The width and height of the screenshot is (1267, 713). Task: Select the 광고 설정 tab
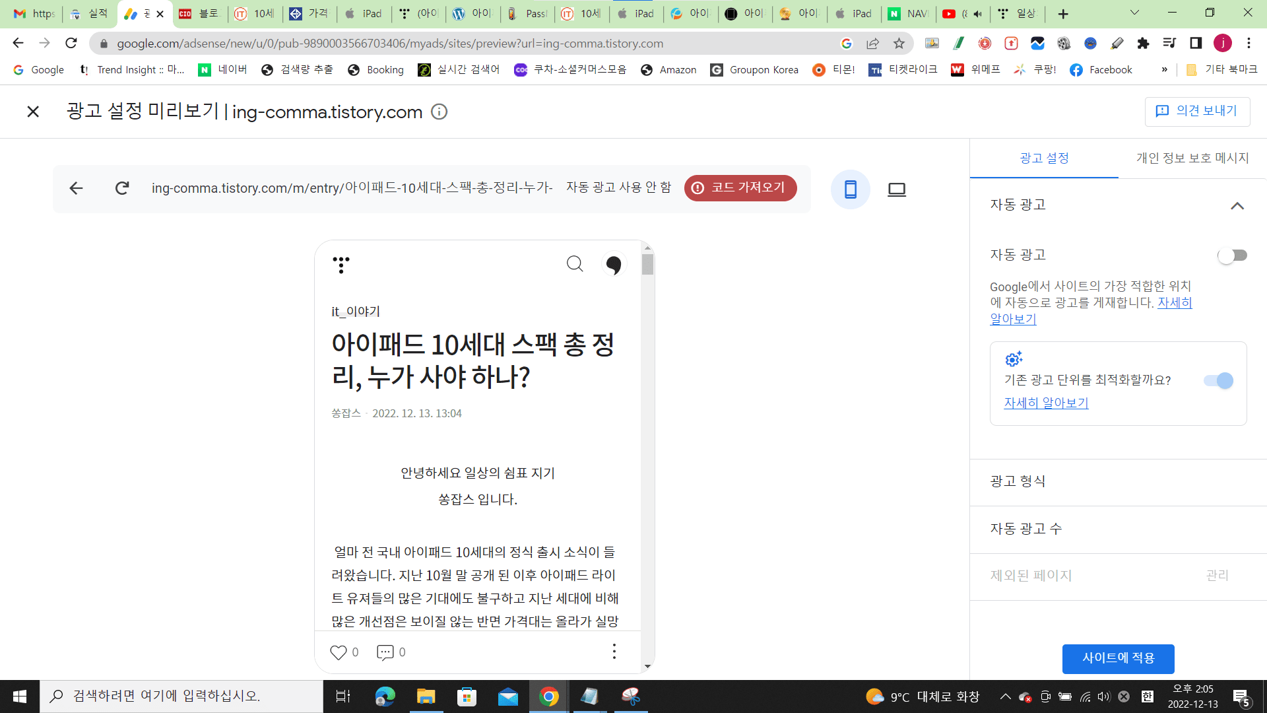pos(1044,158)
